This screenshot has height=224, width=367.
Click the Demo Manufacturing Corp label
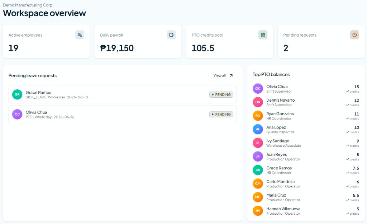click(28, 5)
